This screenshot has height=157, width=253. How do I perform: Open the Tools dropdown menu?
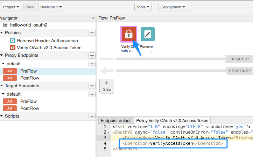coord(143,7)
